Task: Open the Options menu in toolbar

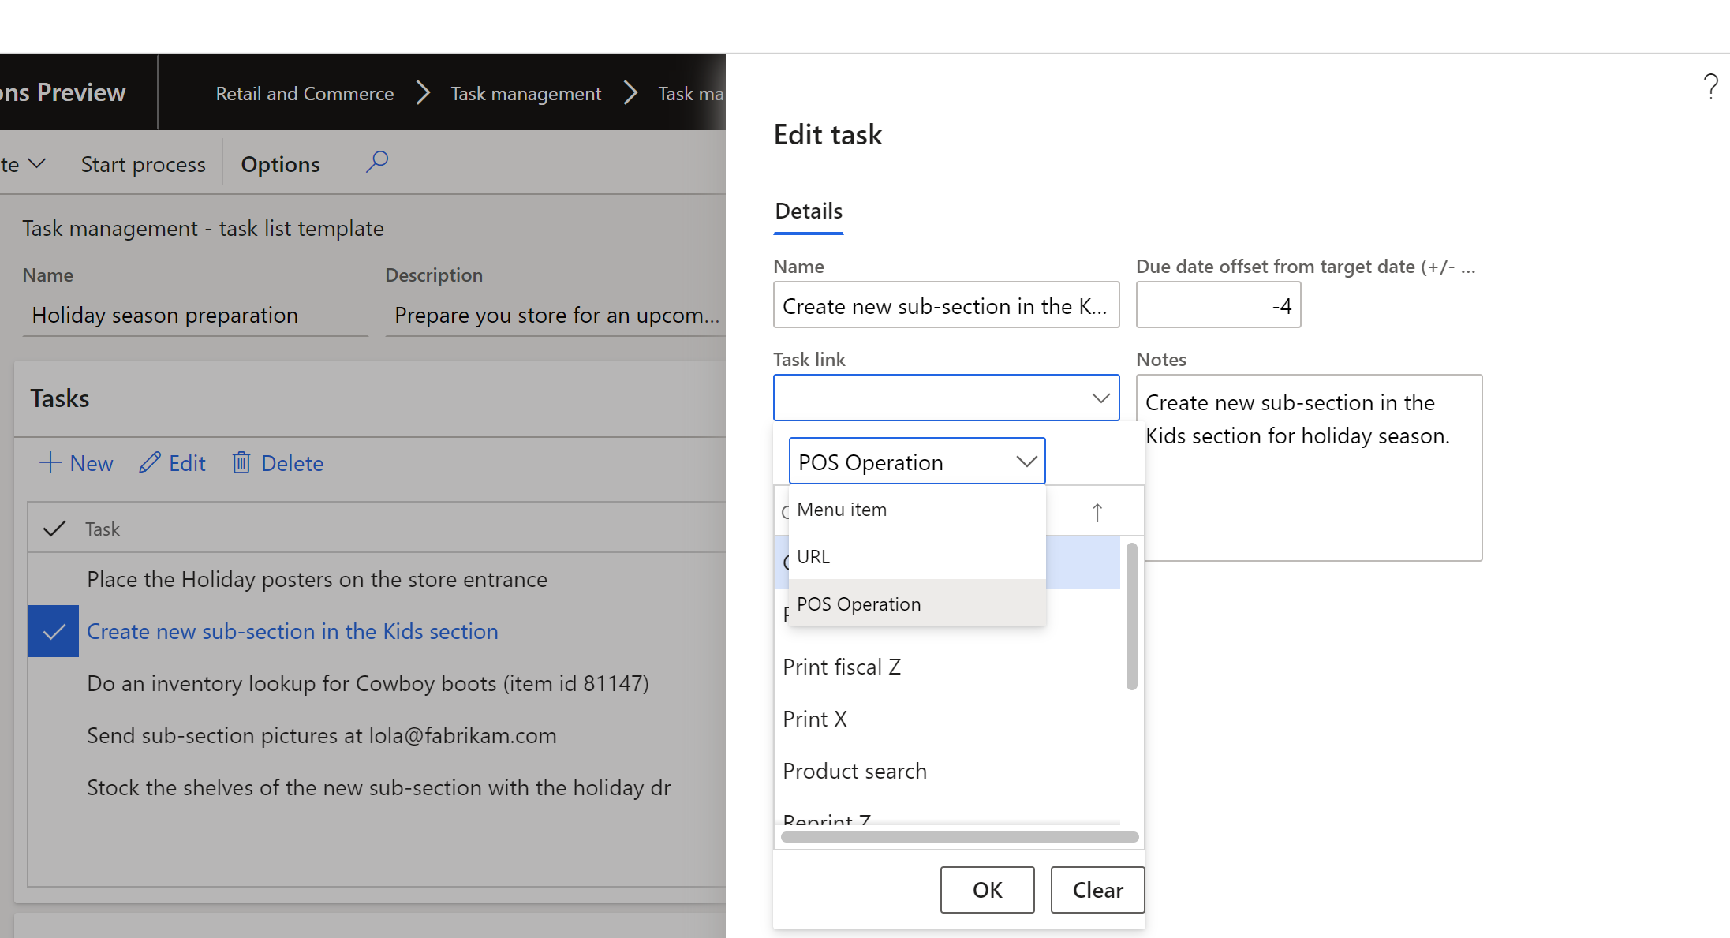Action: click(279, 163)
